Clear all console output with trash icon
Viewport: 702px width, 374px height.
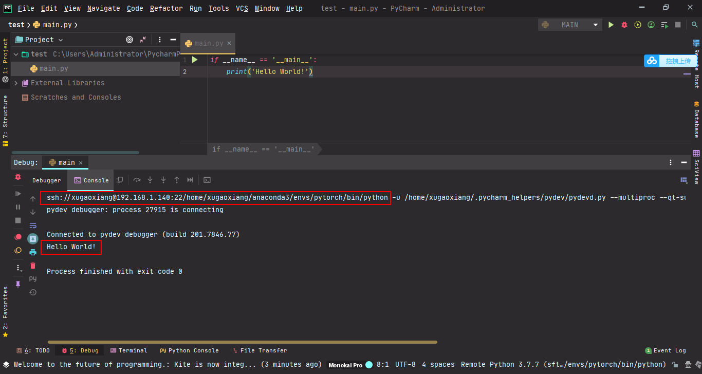coord(33,266)
